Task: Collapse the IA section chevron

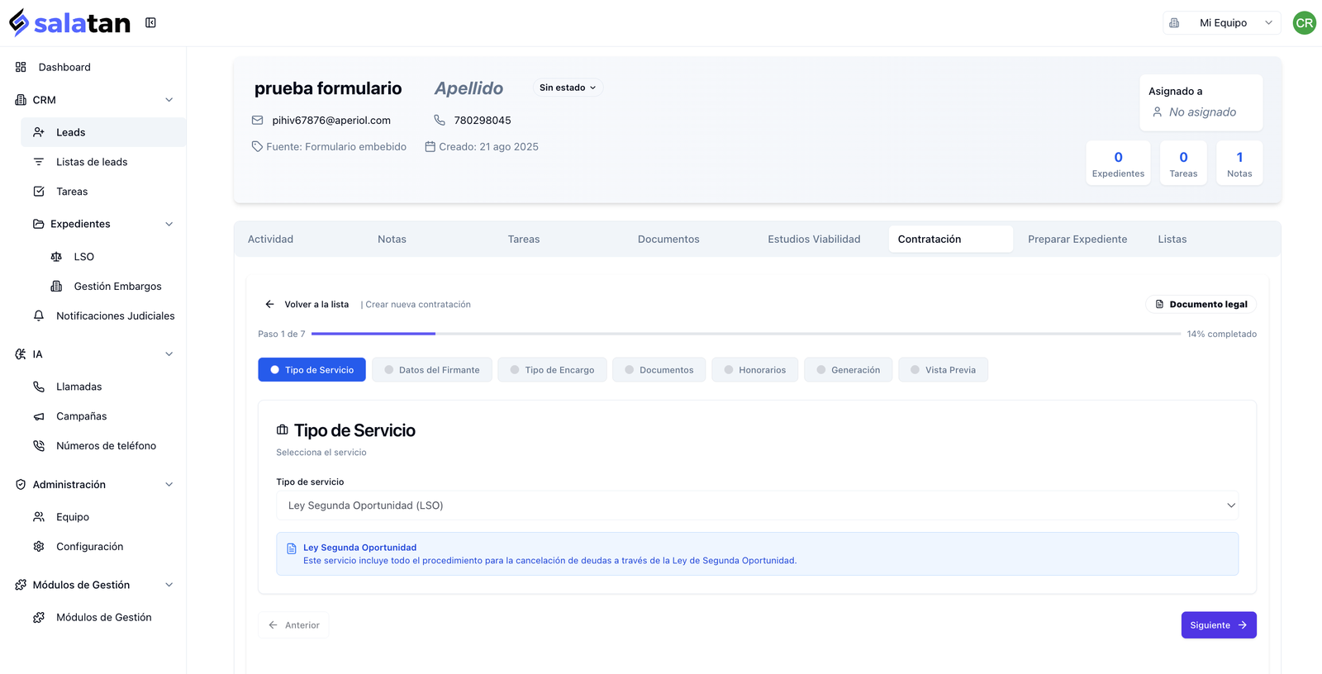Action: tap(169, 354)
